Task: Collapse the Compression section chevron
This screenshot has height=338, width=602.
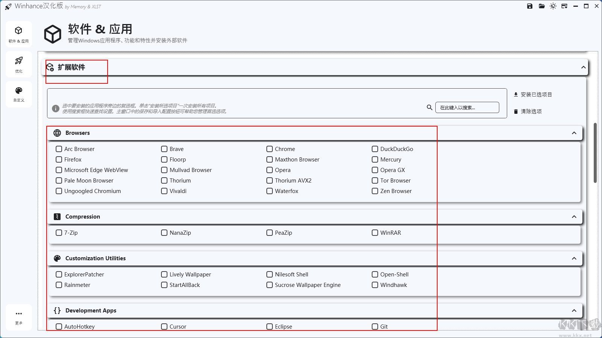Action: [x=574, y=217]
